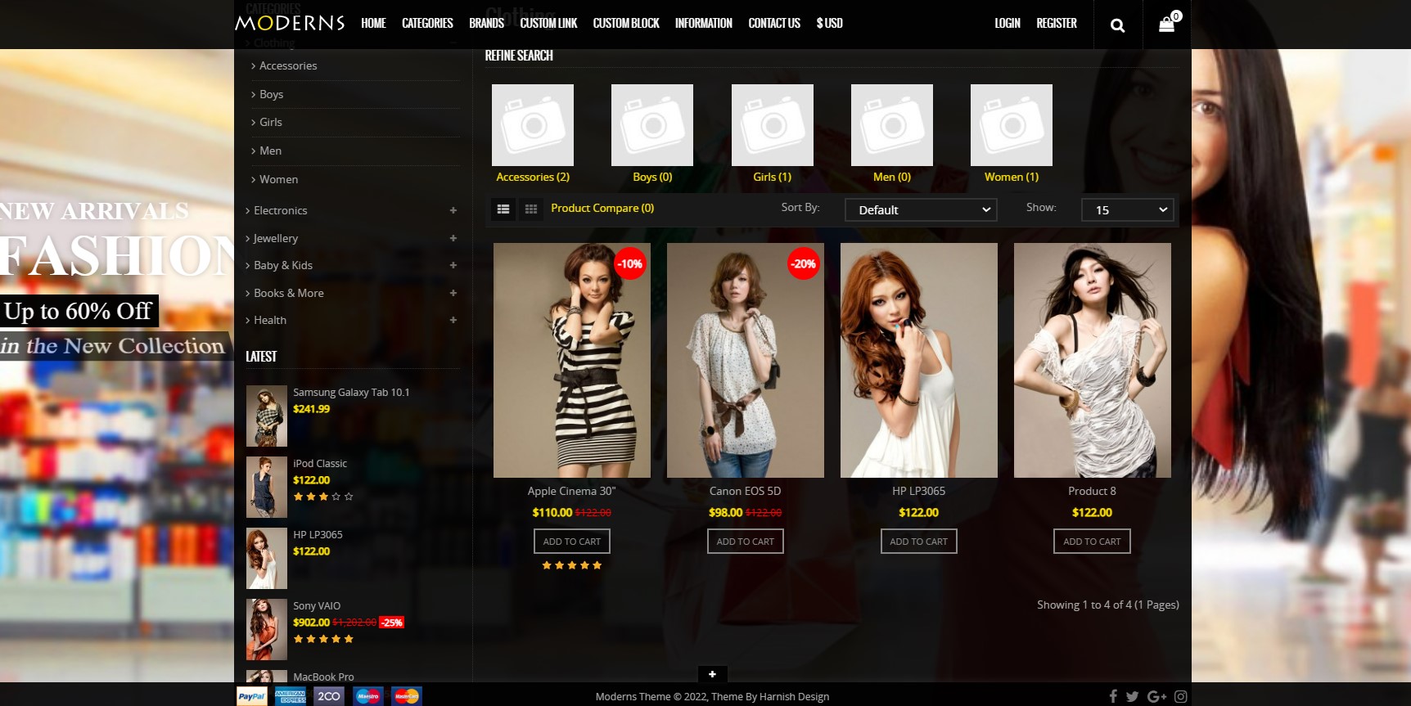1411x706 pixels.
Task: Expand the Books & More plus toggle
Action: [453, 293]
